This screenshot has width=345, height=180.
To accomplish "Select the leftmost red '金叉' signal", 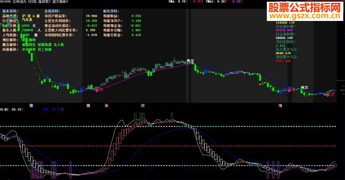I will pyautogui.click(x=99, y=90).
